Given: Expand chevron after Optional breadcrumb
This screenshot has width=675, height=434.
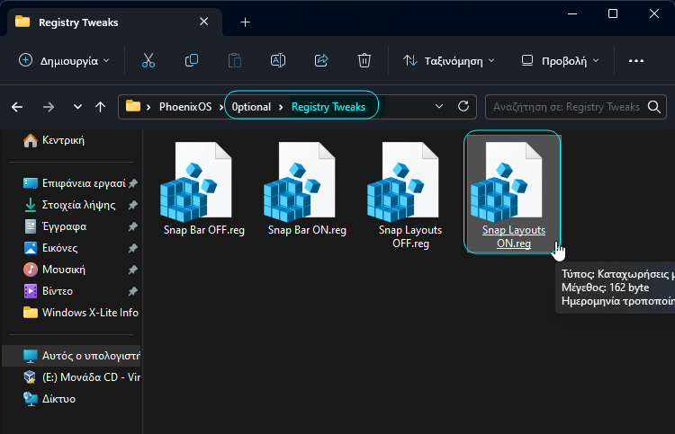Looking at the screenshot, I should [281, 107].
